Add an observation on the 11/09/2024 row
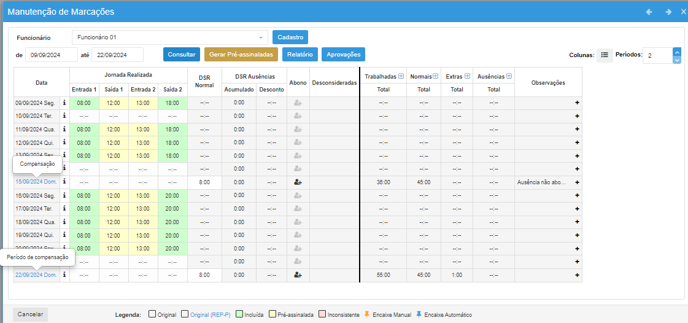The image size is (688, 323). pos(577,130)
